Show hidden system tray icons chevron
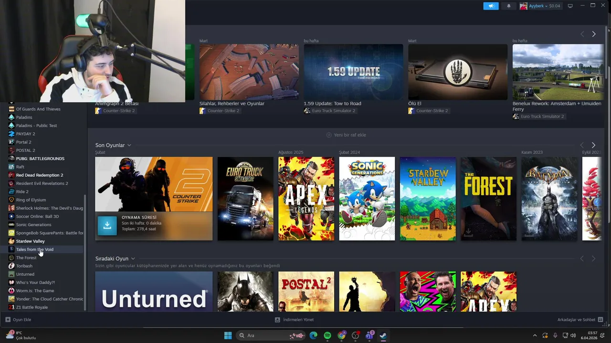This screenshot has width=611, height=343. pyautogui.click(x=534, y=335)
